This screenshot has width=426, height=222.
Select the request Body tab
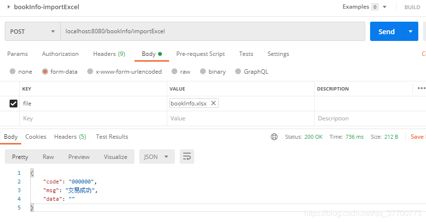pyautogui.click(x=152, y=54)
